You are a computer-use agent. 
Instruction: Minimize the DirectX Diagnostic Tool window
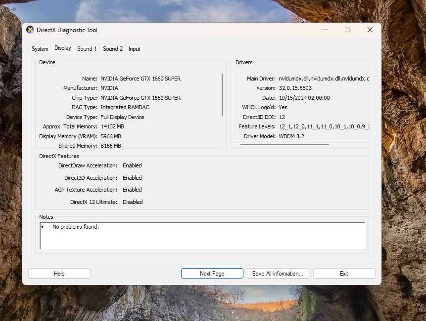pyautogui.click(x=325, y=30)
